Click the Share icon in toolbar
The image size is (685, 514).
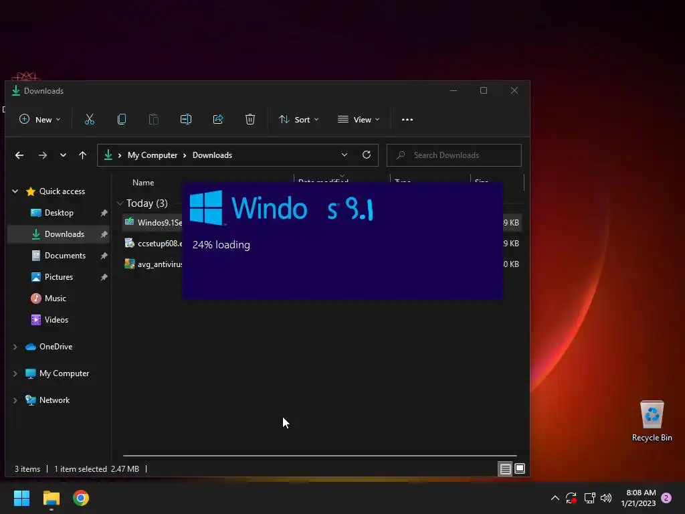(218, 119)
